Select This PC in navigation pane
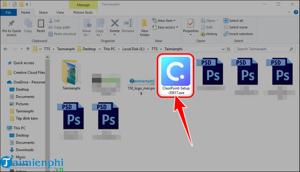Image resolution: width=300 pixels, height=172 pixels. click(x=16, y=128)
